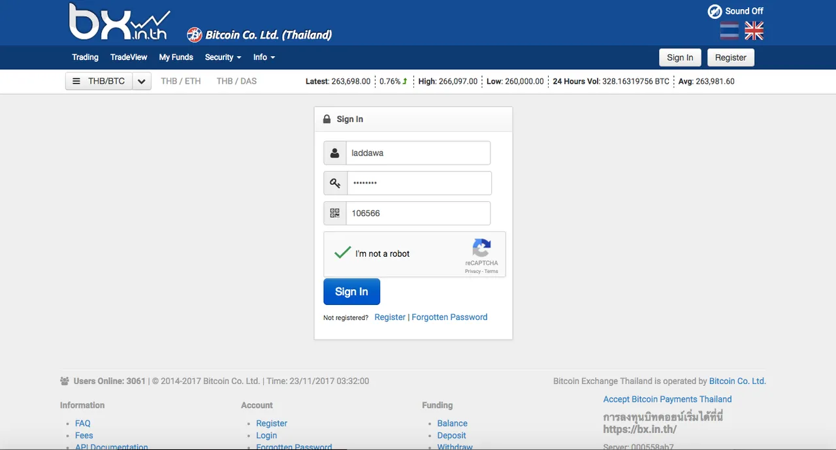Click the green up-arrow change indicator
836x450 pixels.
click(405, 82)
